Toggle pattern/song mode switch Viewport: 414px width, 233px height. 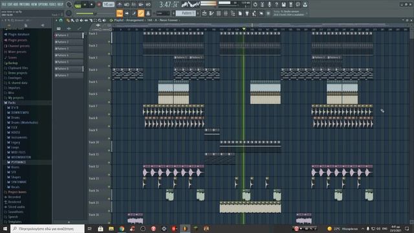click(x=78, y=5)
